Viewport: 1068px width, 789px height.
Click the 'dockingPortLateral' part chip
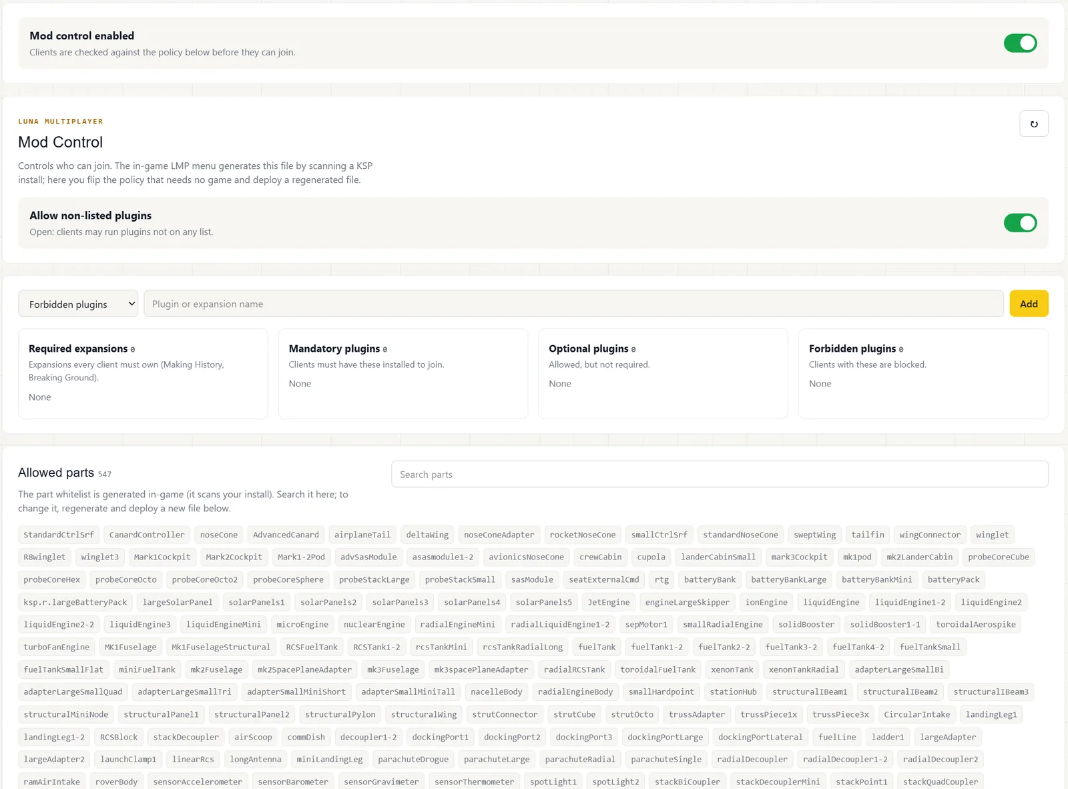click(760, 737)
